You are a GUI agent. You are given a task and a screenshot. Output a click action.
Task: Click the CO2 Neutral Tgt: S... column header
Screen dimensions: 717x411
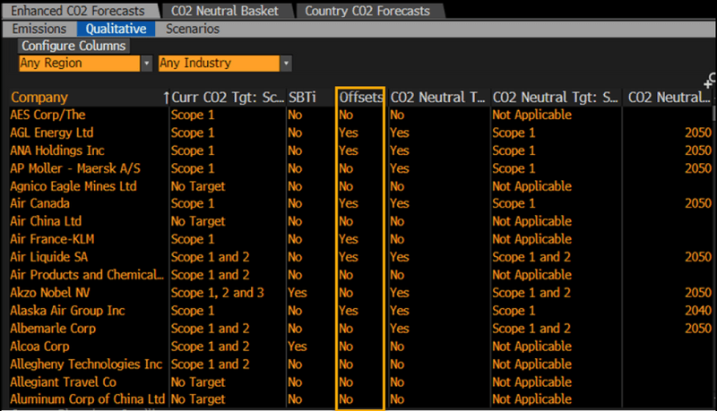pos(555,98)
